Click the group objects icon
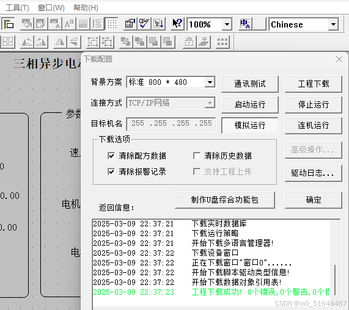 (93, 41)
